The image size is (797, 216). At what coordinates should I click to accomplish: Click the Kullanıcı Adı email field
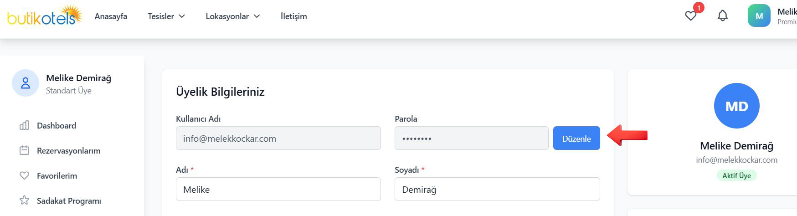[278, 138]
